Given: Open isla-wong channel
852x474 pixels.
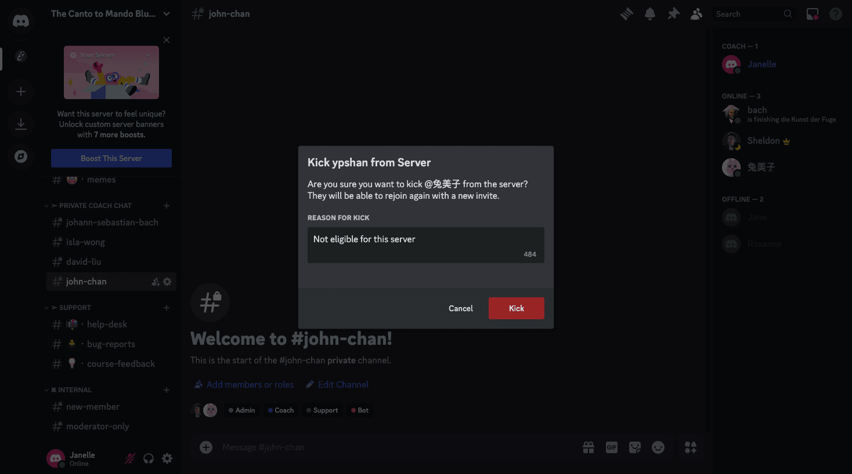Looking at the screenshot, I should point(111,242).
